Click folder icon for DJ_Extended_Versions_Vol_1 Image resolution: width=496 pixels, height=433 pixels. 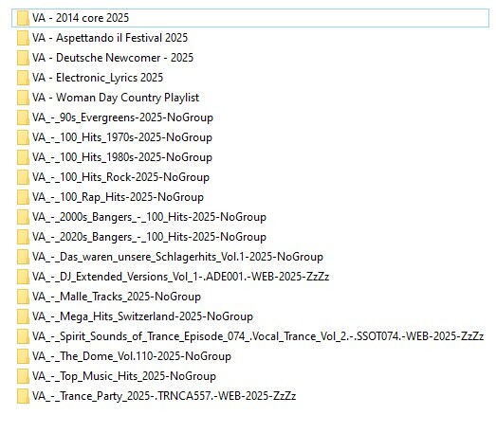point(23,277)
